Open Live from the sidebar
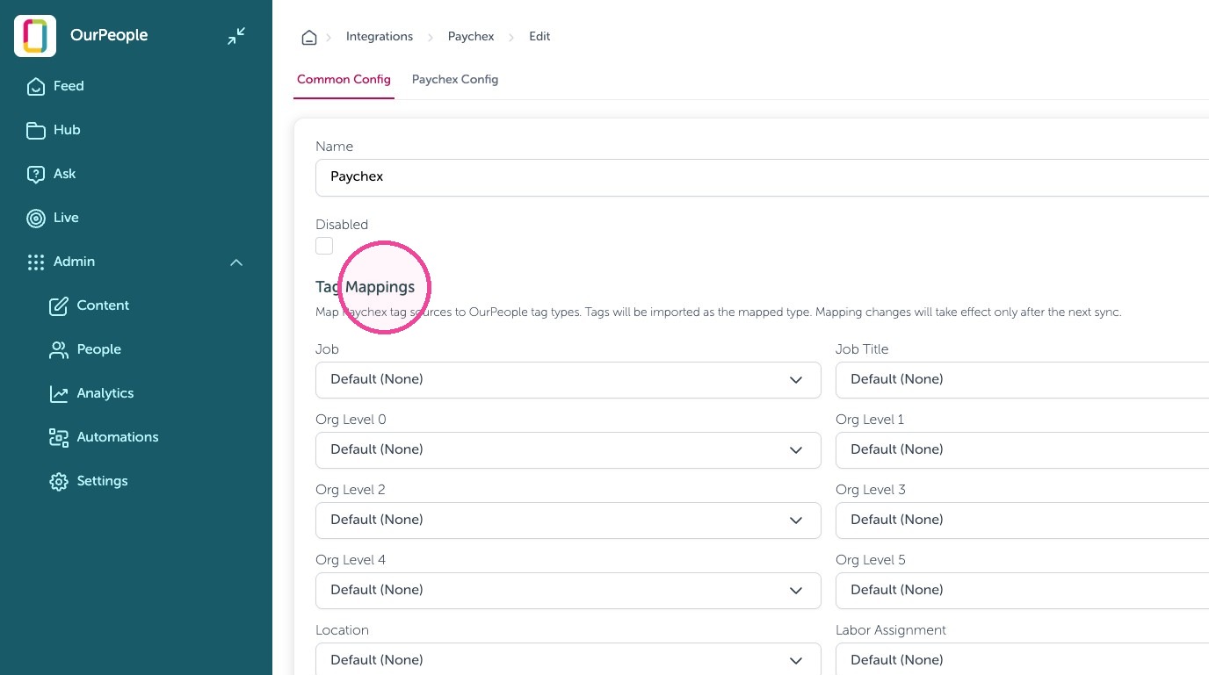1209x675 pixels. point(66,218)
